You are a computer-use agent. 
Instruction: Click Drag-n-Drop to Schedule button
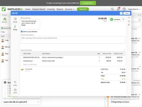click(120, 102)
